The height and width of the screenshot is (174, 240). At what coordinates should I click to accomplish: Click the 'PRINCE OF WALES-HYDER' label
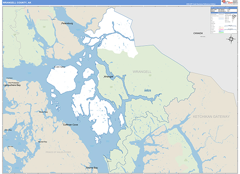tap(58, 152)
